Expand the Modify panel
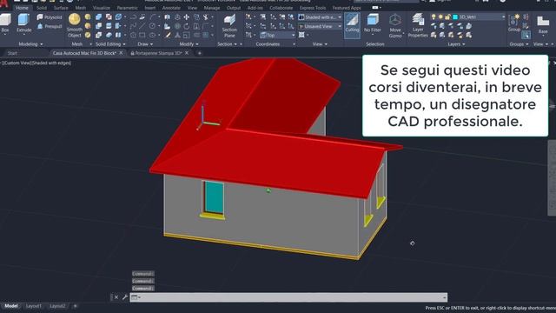Screen dimensions: 556x313 coord(189,44)
